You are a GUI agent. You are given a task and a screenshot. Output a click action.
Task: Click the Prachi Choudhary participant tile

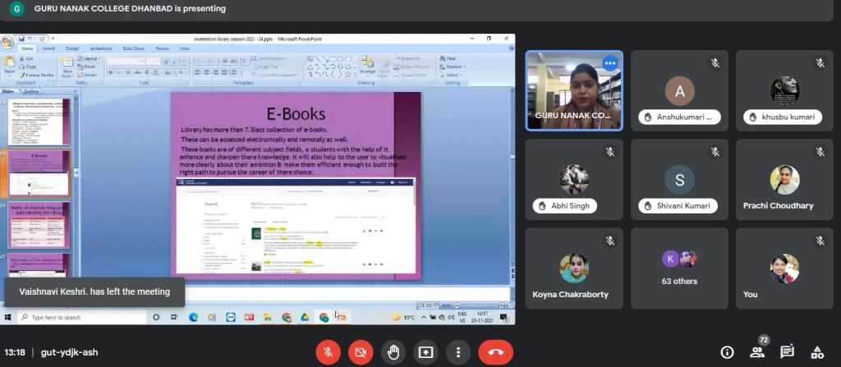(784, 179)
